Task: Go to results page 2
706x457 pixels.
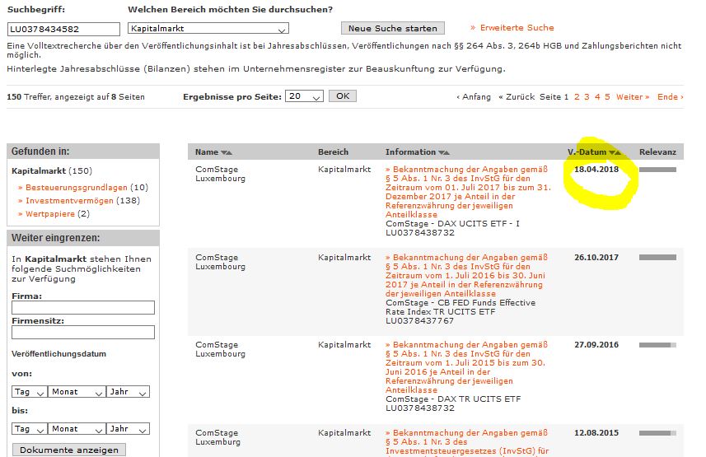Action: point(577,97)
